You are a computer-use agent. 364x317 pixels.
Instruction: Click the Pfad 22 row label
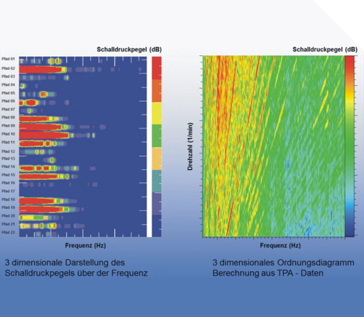pyautogui.click(x=9, y=232)
